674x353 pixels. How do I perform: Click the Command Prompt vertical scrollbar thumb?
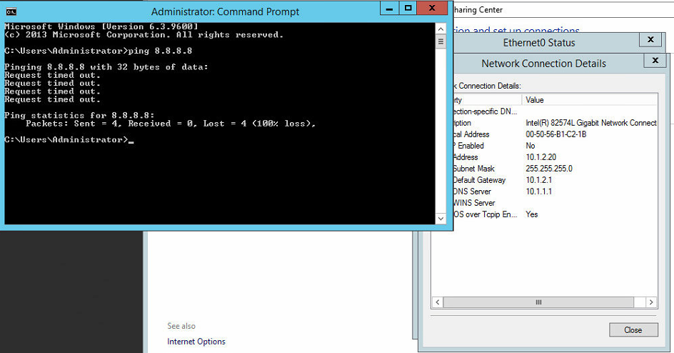point(441,41)
